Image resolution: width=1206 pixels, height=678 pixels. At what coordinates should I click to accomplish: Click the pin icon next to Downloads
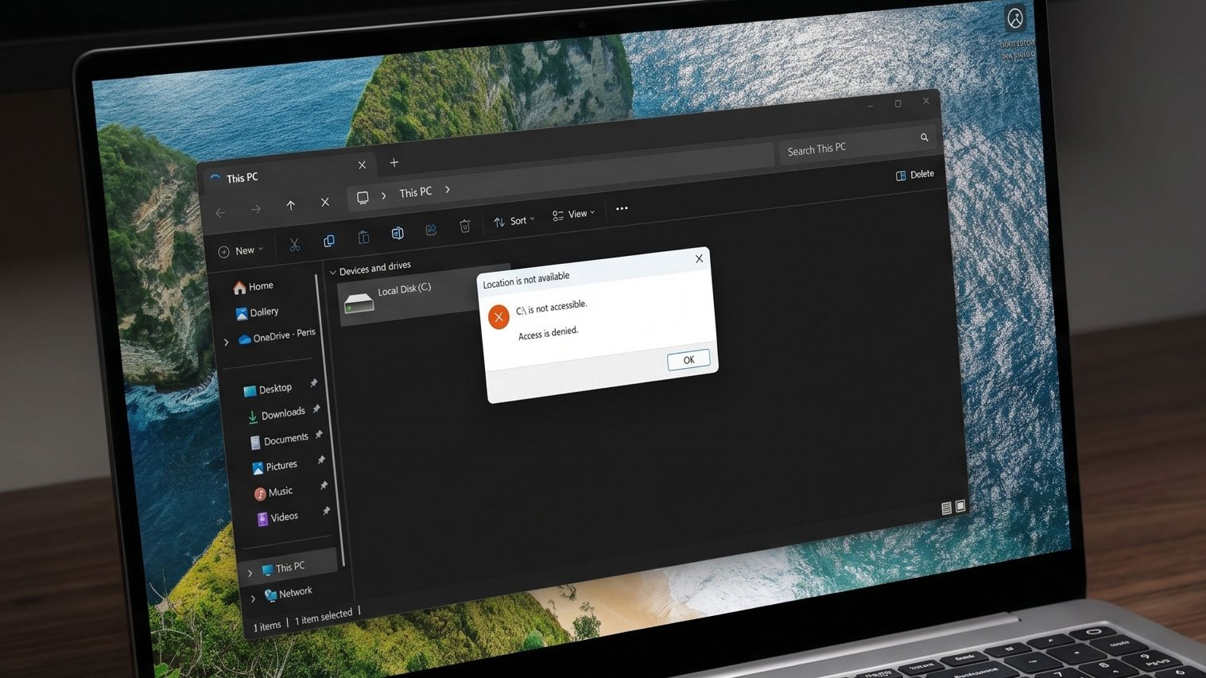(316, 409)
